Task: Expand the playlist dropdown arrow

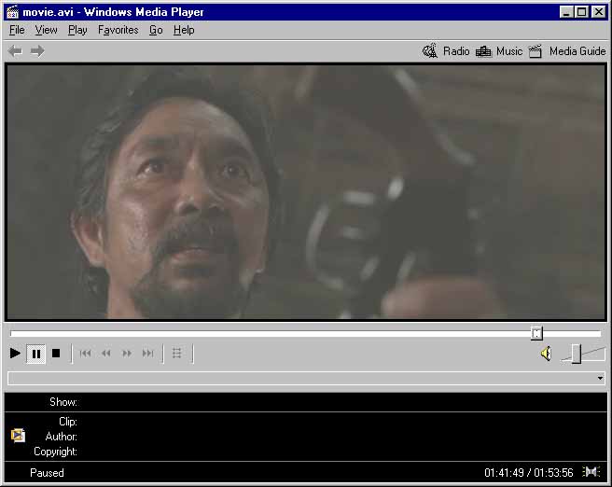Action: [x=600, y=379]
